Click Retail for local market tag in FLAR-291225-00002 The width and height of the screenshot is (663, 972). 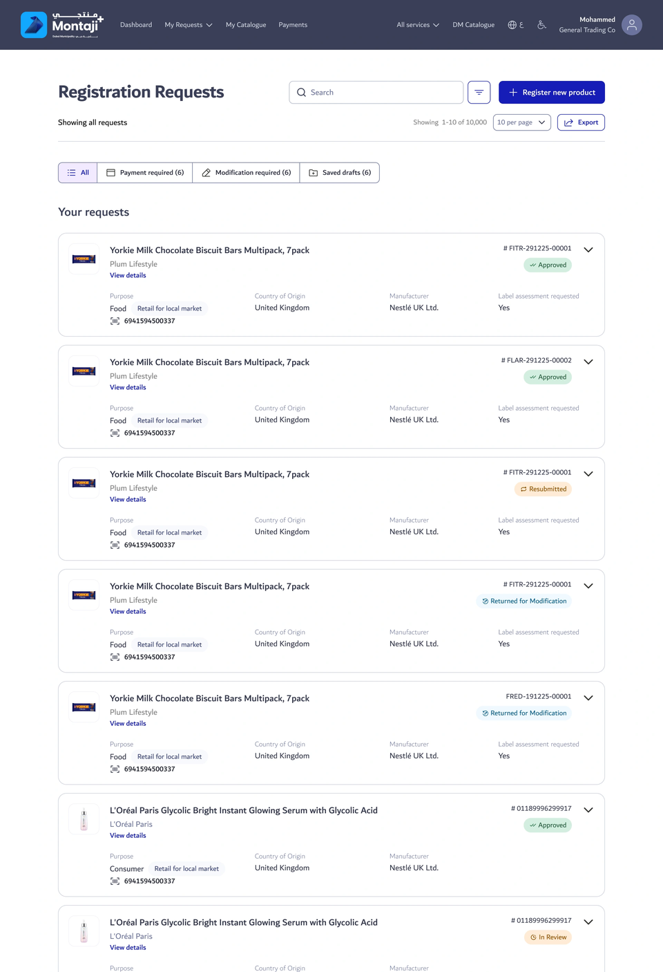point(169,420)
